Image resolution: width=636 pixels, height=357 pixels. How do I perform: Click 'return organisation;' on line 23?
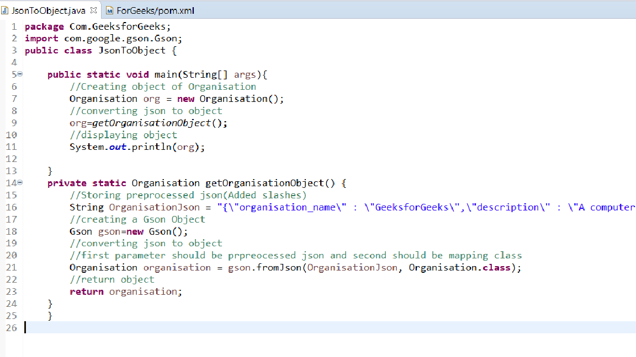[126, 292]
